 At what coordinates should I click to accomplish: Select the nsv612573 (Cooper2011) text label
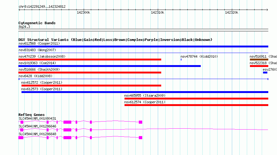tap(42, 89)
